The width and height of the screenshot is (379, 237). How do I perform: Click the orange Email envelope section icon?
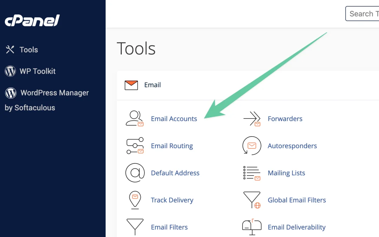pyautogui.click(x=131, y=85)
